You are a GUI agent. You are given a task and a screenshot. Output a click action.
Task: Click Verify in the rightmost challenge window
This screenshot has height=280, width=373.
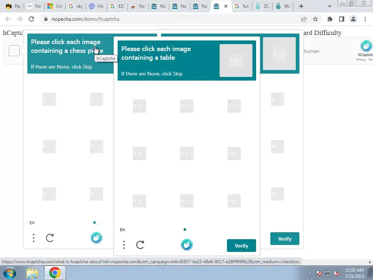pyautogui.click(x=284, y=238)
